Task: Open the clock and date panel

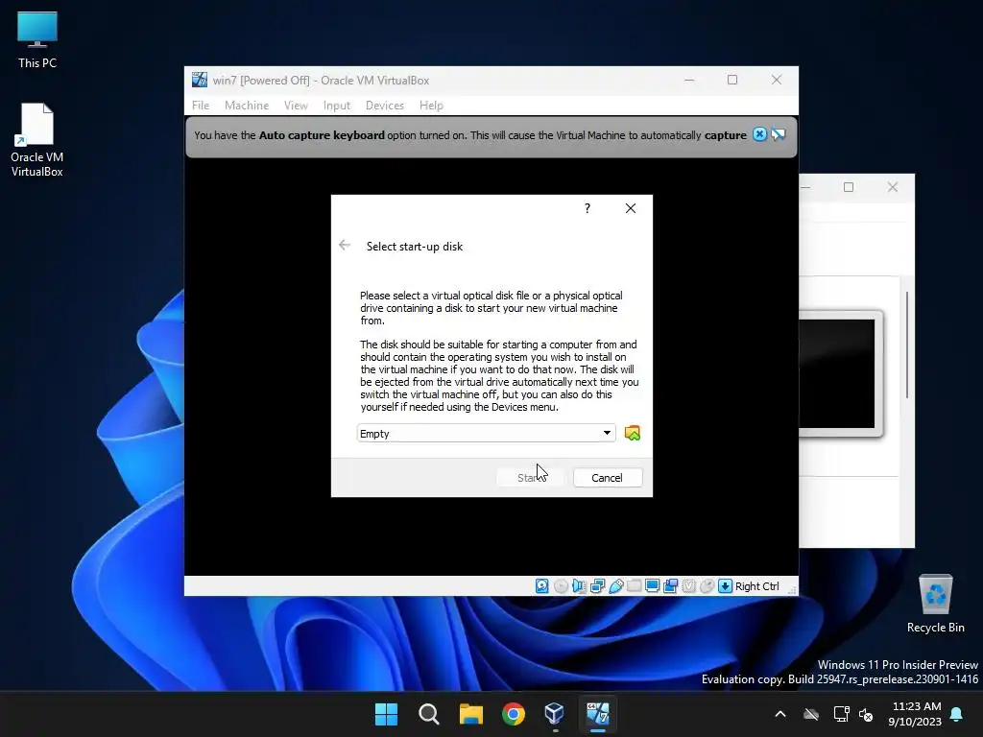Action: pyautogui.click(x=915, y=714)
